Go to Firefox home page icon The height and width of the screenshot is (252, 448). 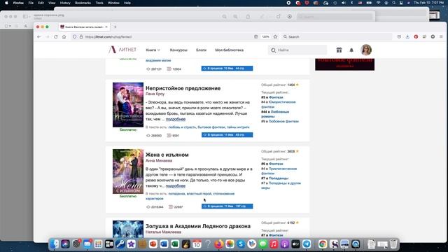[64, 37]
